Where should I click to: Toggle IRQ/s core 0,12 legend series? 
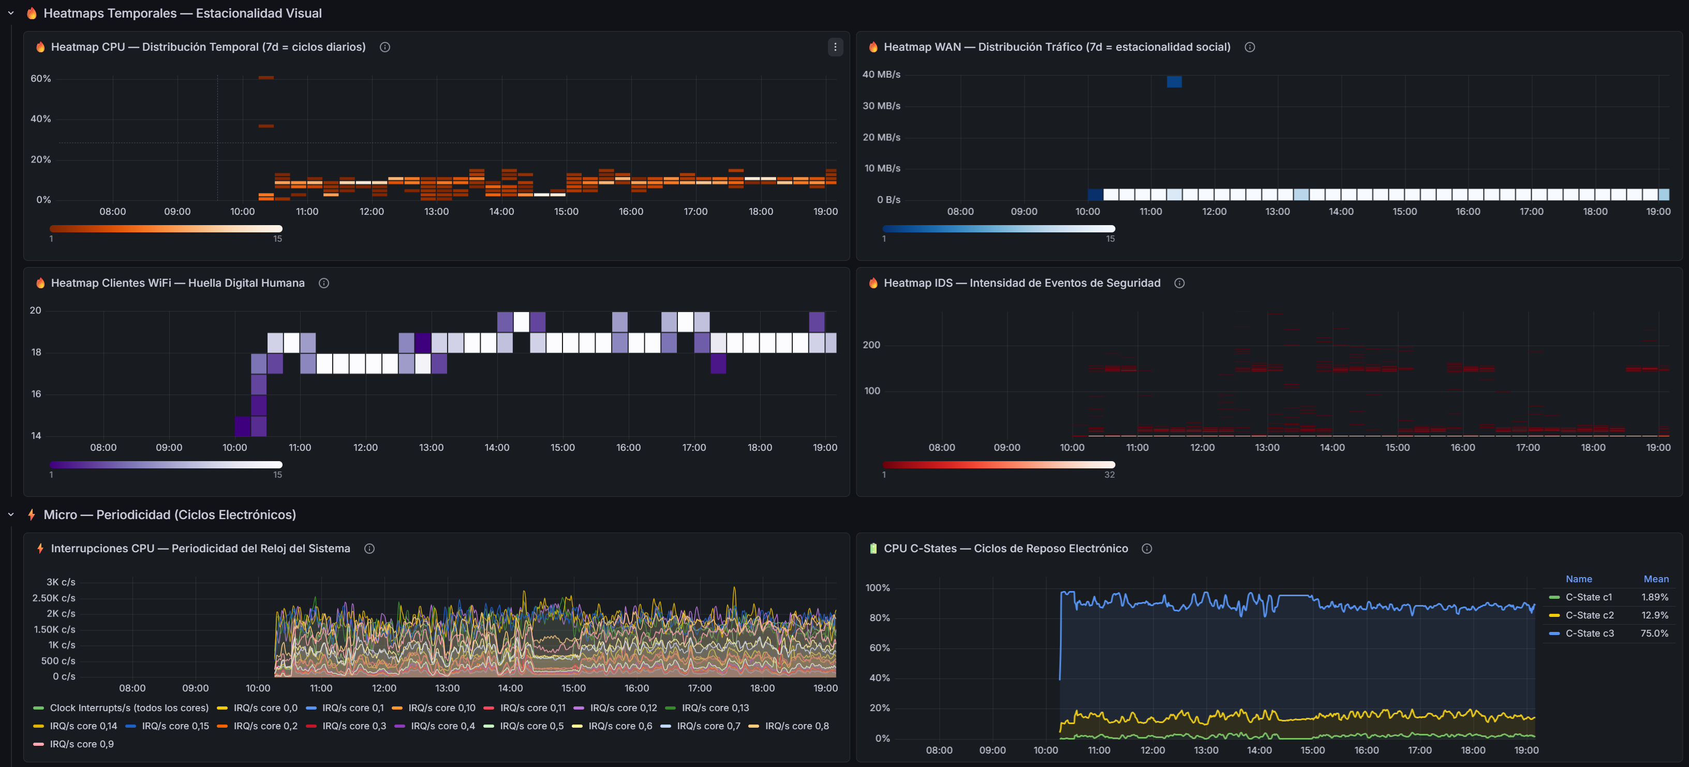pyautogui.click(x=624, y=708)
